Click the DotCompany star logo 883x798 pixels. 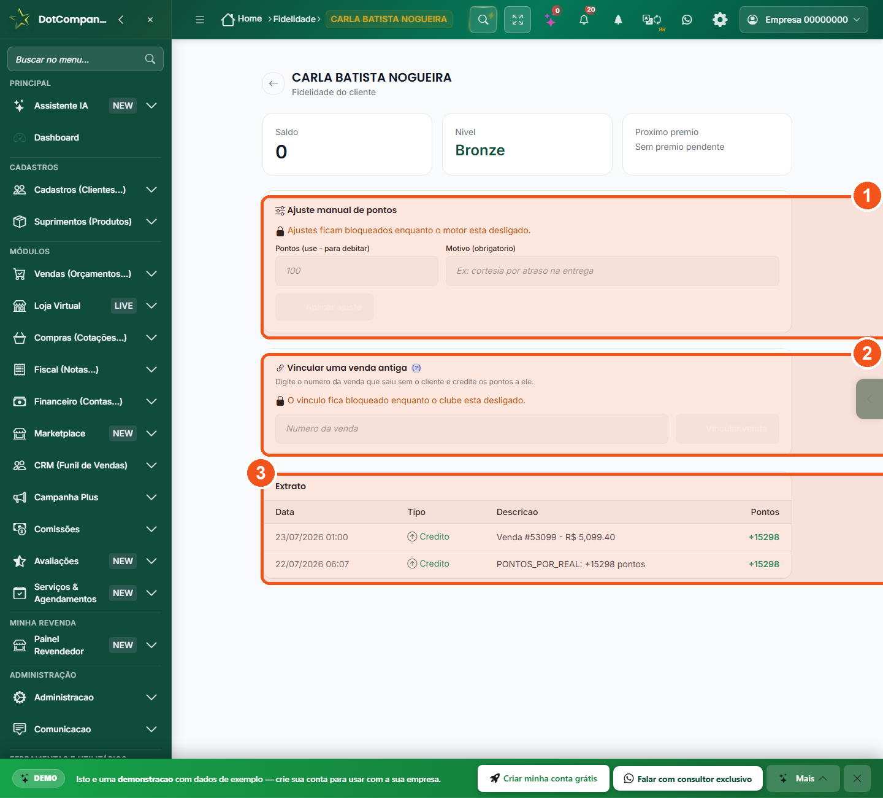(20, 19)
